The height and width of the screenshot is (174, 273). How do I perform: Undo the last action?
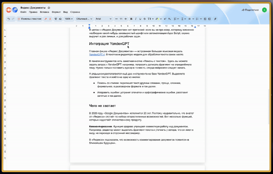[9, 19]
